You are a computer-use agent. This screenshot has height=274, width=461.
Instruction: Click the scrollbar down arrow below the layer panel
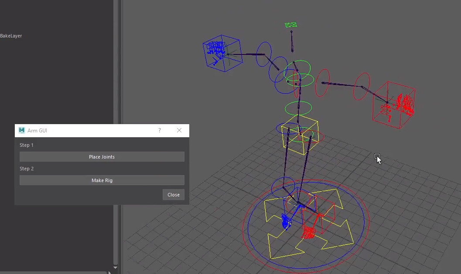115,268
